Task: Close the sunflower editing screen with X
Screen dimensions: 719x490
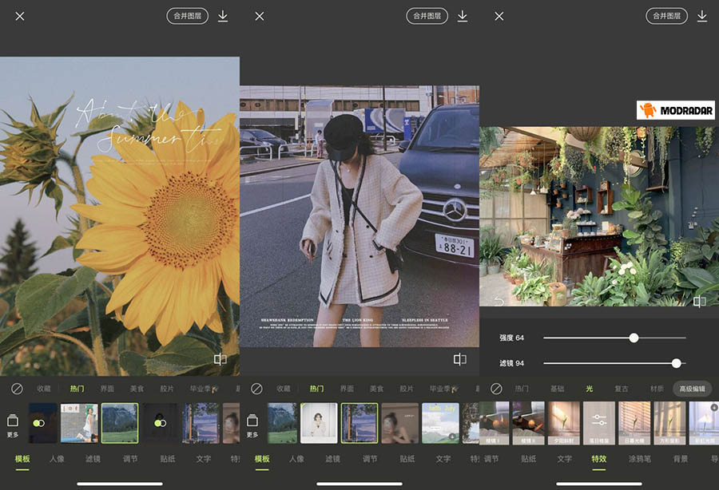Action: pos(20,16)
